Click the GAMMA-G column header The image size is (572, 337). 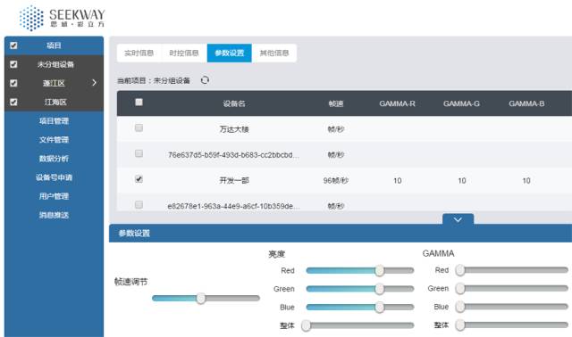click(x=461, y=103)
